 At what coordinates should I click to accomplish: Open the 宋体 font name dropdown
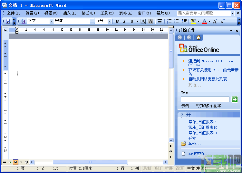92,21
